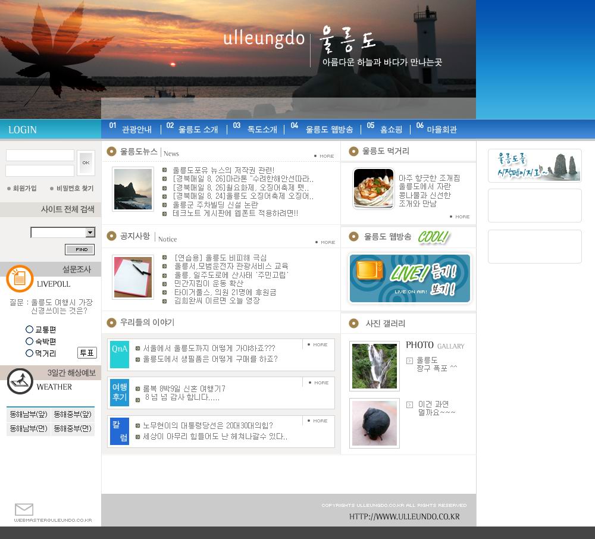Image resolution: width=595 pixels, height=539 pixels.
Task: Open MORE for 울릉도뉴스 section
Action: tap(325, 156)
